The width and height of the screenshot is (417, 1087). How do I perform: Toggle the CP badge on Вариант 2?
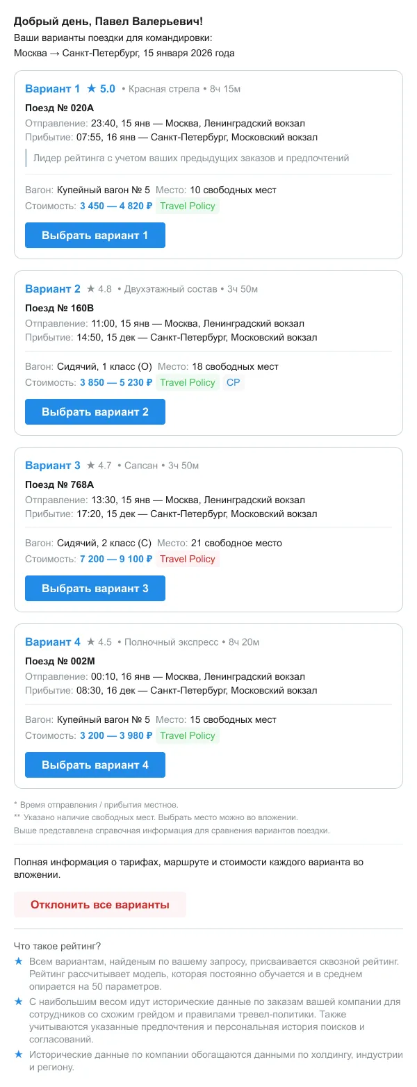(234, 382)
